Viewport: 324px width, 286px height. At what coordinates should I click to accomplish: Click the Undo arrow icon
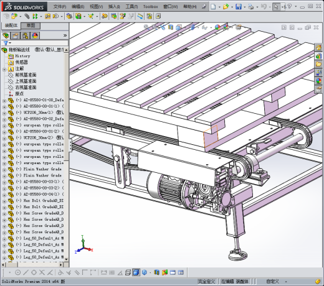pos(264,7)
